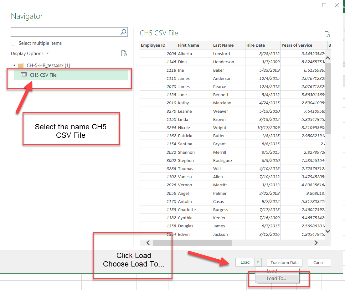Click the First Name column header
345x290 pixels.
click(x=194, y=45)
